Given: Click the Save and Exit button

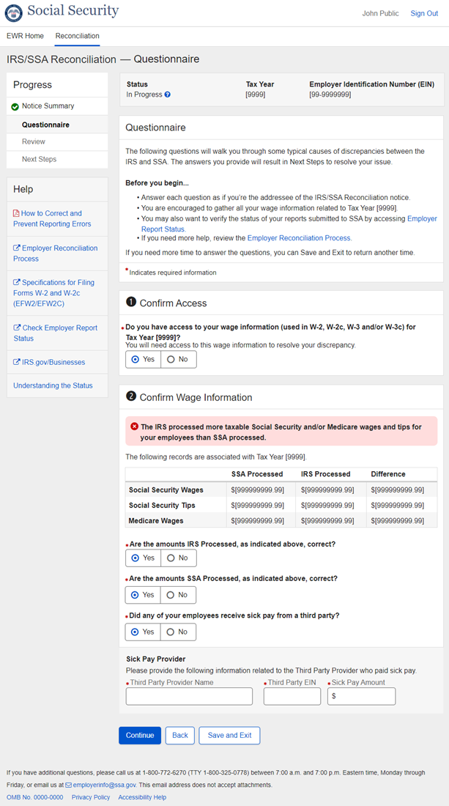Looking at the screenshot, I should tap(229, 735).
